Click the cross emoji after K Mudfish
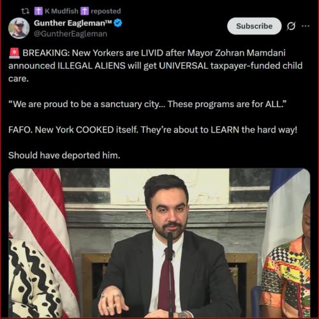This screenshot has width=319, height=319. pyautogui.click(x=84, y=11)
